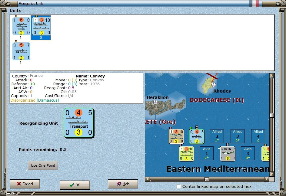Click the Axis 3 convoy box
Image resolution: width=286 pixels, height=196 pixels.
248,153
